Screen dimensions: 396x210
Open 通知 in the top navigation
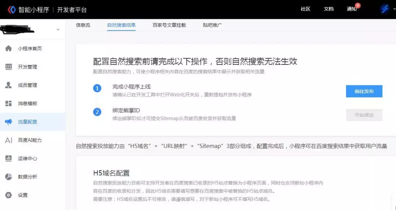pyautogui.click(x=352, y=9)
